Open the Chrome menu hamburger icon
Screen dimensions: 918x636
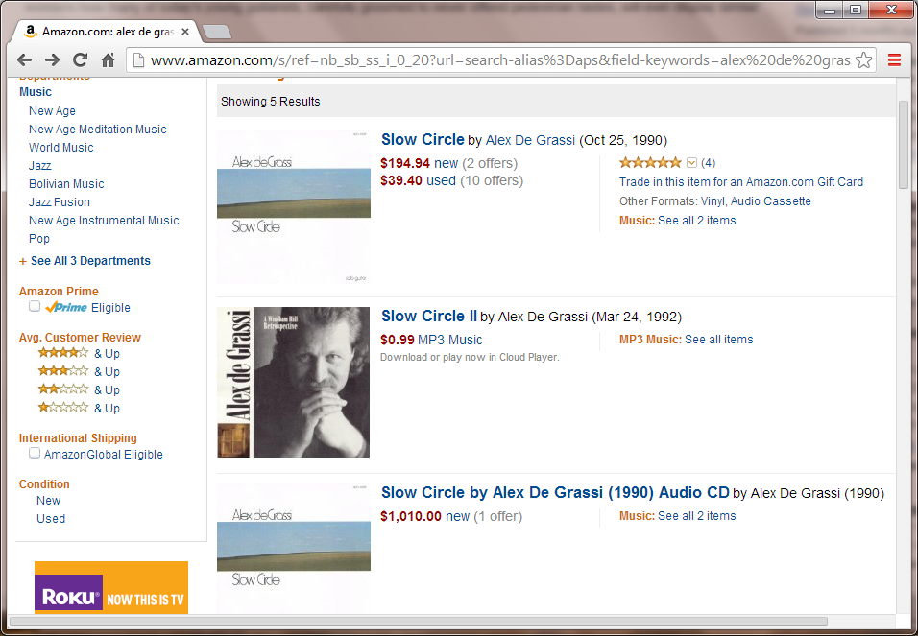click(x=894, y=60)
